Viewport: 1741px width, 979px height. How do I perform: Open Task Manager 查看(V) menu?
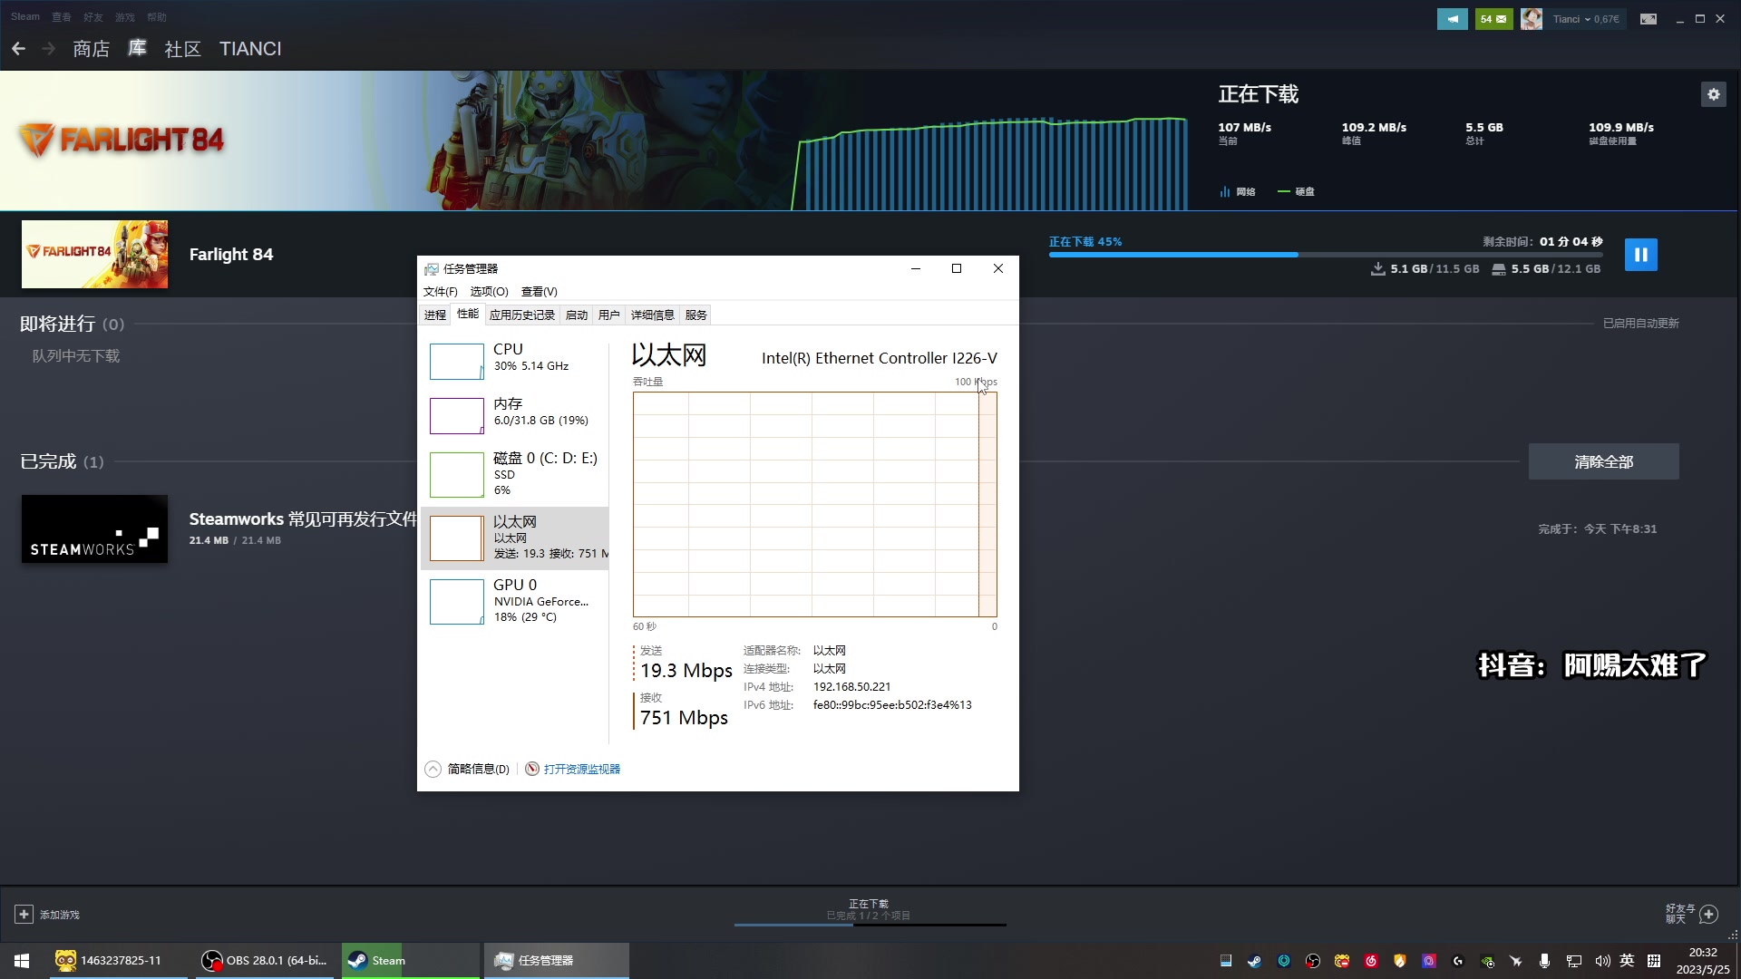coord(539,292)
